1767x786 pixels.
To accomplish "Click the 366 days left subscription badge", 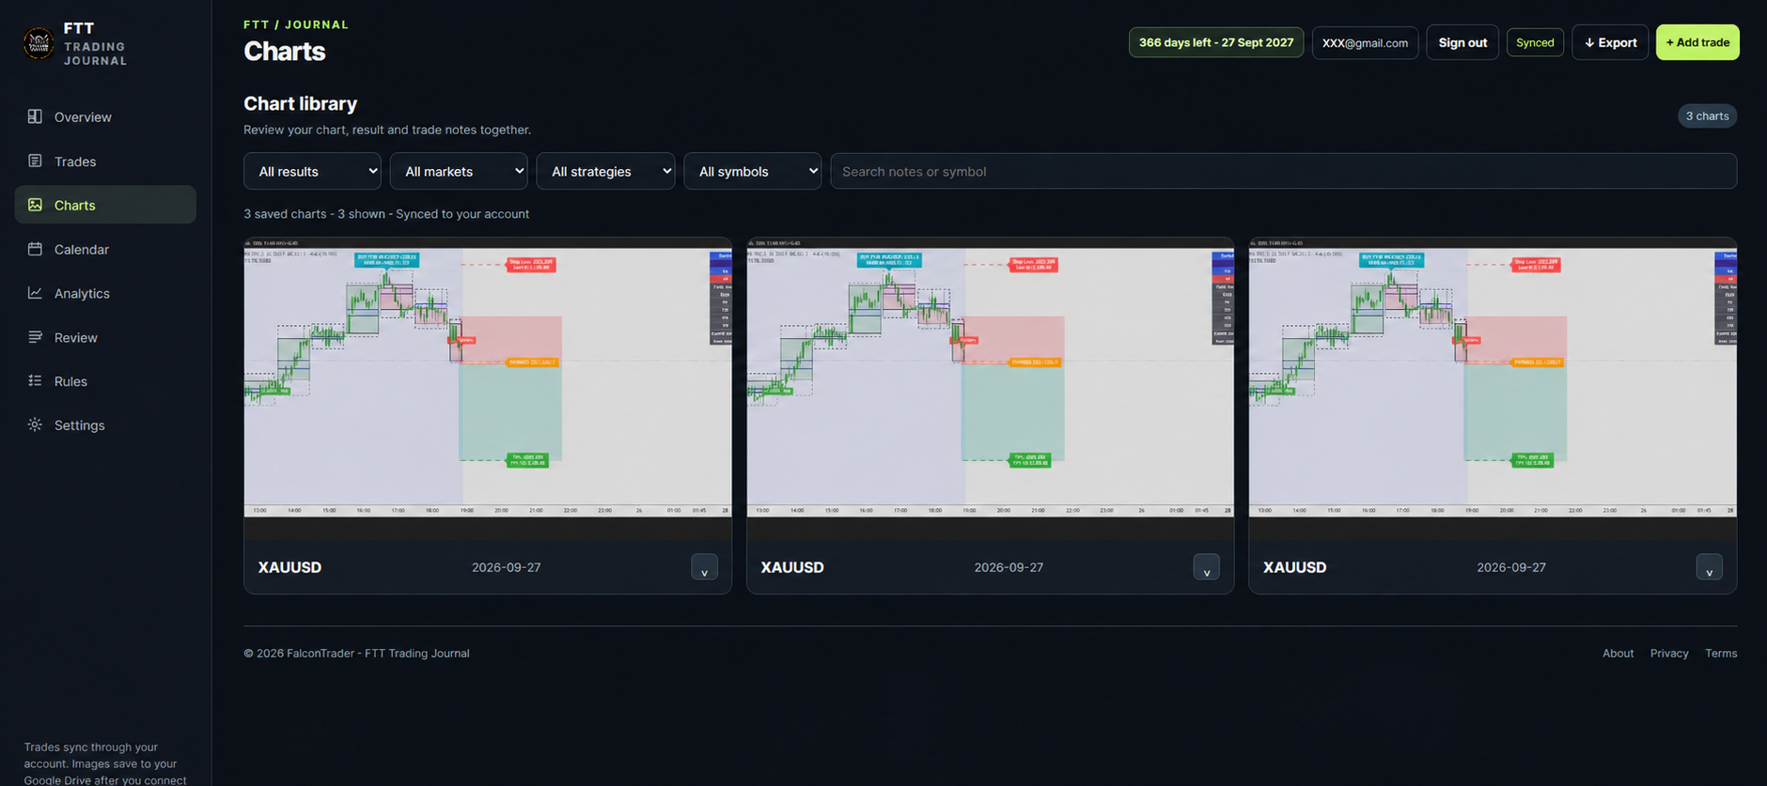I will 1216,42.
